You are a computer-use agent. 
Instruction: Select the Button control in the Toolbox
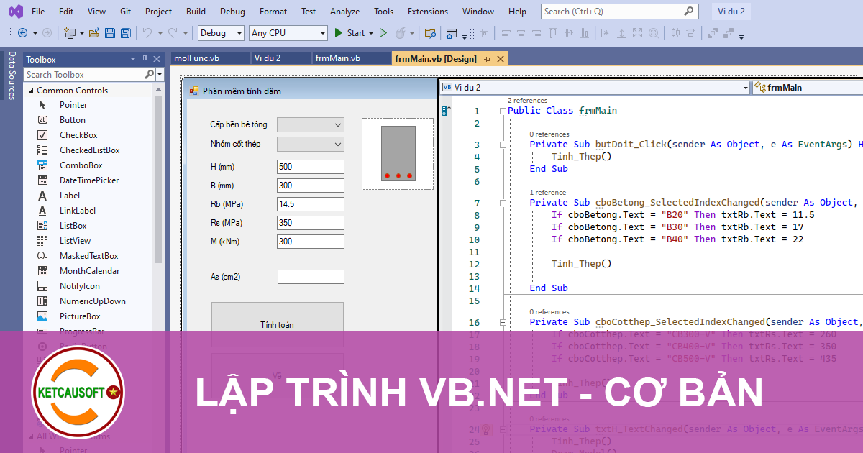(x=73, y=120)
